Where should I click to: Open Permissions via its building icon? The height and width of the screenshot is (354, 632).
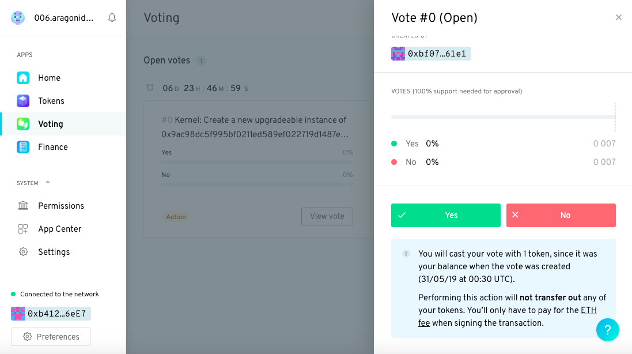click(x=23, y=206)
